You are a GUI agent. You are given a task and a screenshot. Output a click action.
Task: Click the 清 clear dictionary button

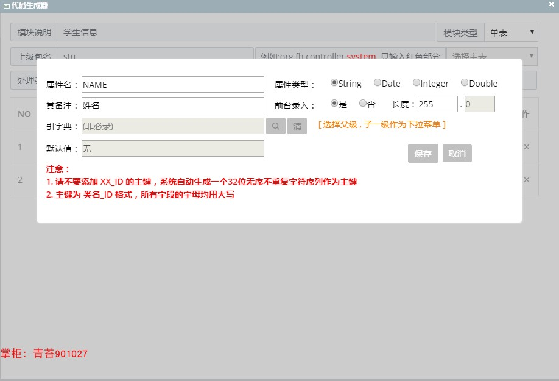click(x=297, y=126)
